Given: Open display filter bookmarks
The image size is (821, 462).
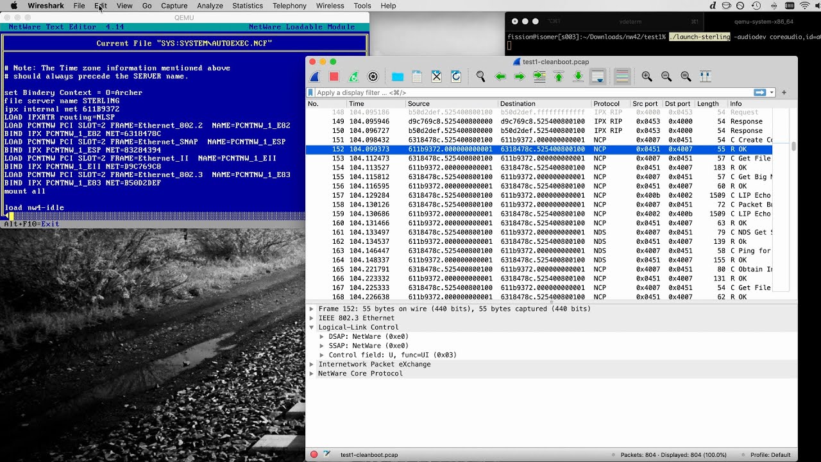Looking at the screenshot, I should tap(311, 92).
